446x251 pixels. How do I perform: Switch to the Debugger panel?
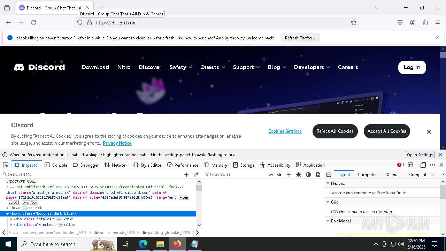86,165
